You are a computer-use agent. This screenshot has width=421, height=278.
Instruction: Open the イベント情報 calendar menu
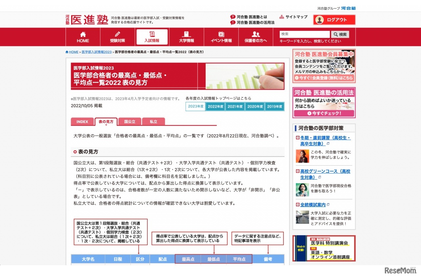click(221, 37)
